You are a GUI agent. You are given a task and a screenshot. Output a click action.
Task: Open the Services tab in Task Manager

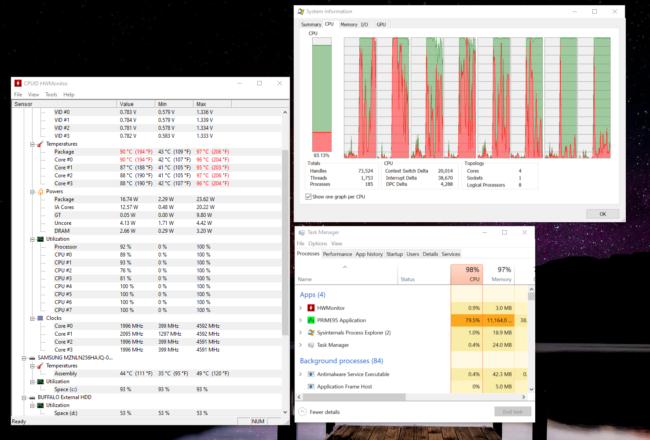(451, 254)
